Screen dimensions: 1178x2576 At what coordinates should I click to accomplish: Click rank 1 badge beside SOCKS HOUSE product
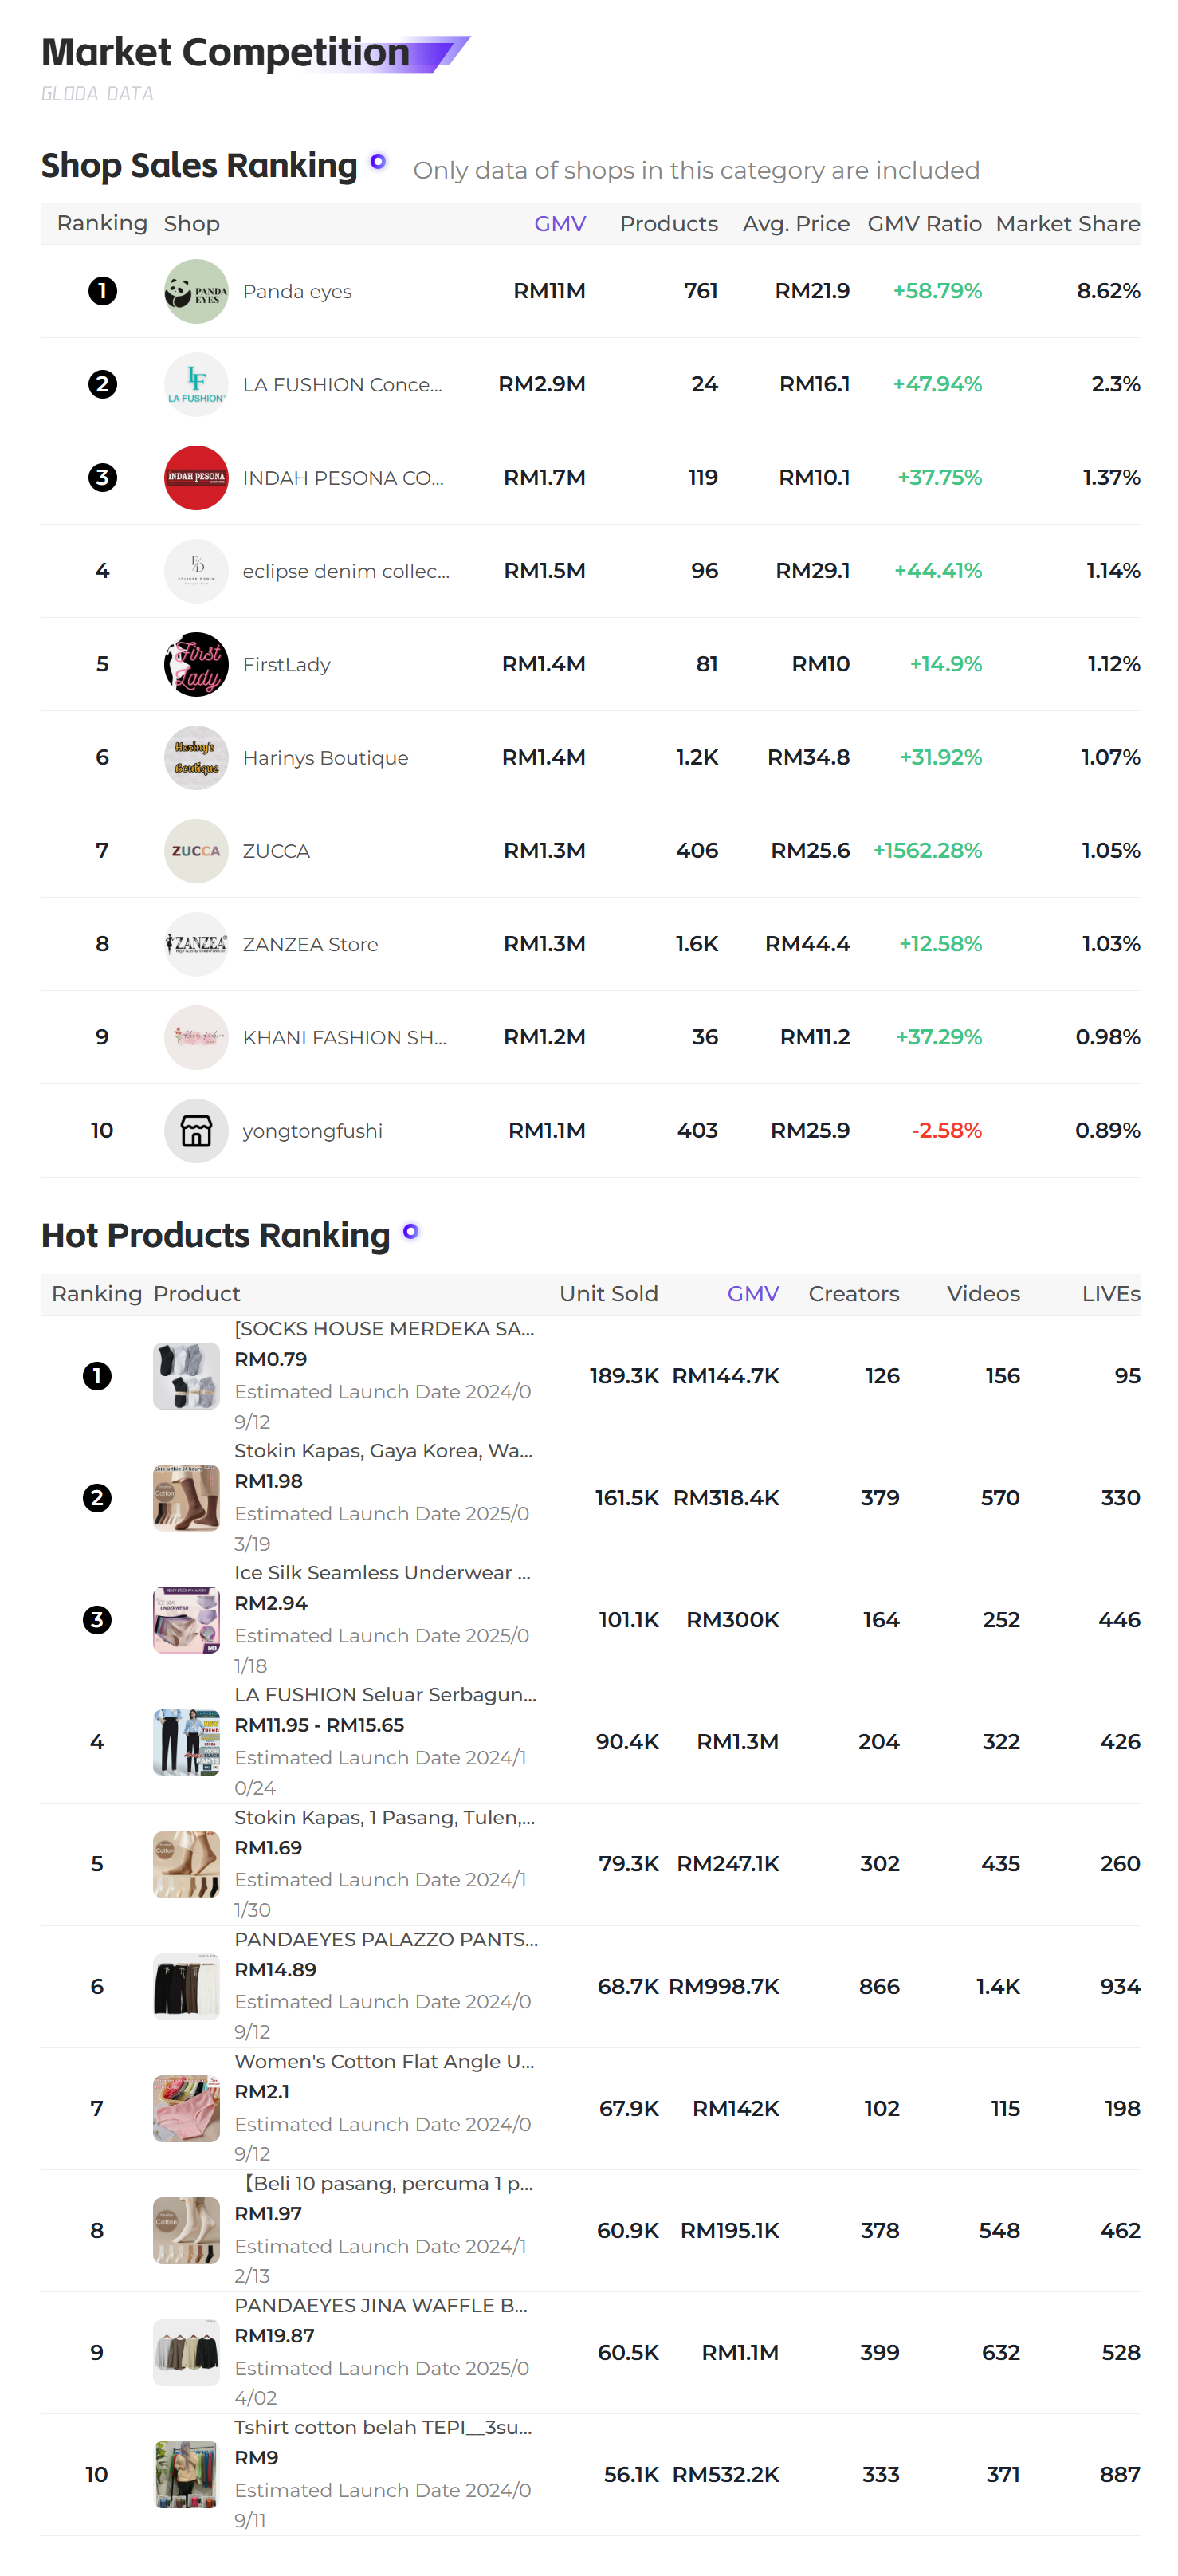pyautogui.click(x=97, y=1376)
